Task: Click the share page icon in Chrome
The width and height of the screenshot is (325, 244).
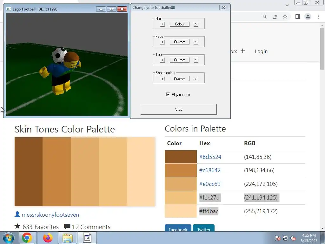Action: (275, 17)
